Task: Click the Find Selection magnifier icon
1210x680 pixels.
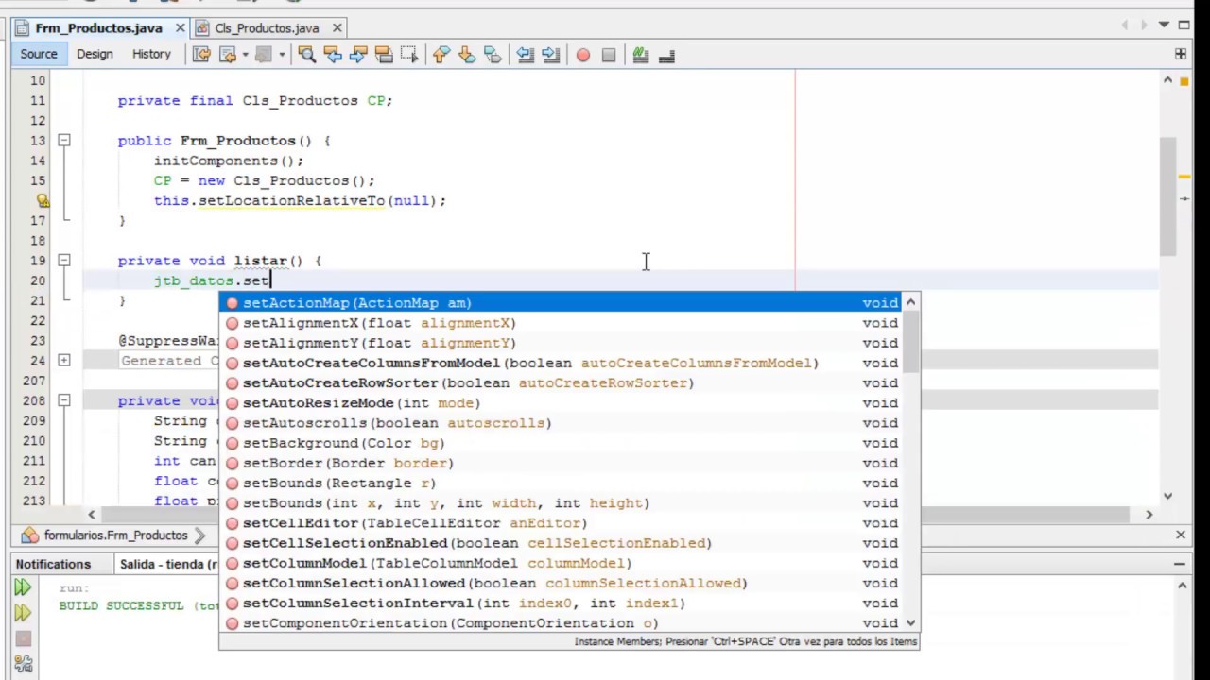Action: 306,55
